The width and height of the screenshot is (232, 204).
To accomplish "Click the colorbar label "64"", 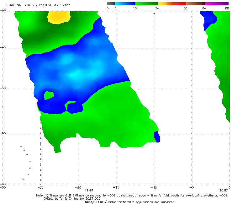I will click(204, 8).
